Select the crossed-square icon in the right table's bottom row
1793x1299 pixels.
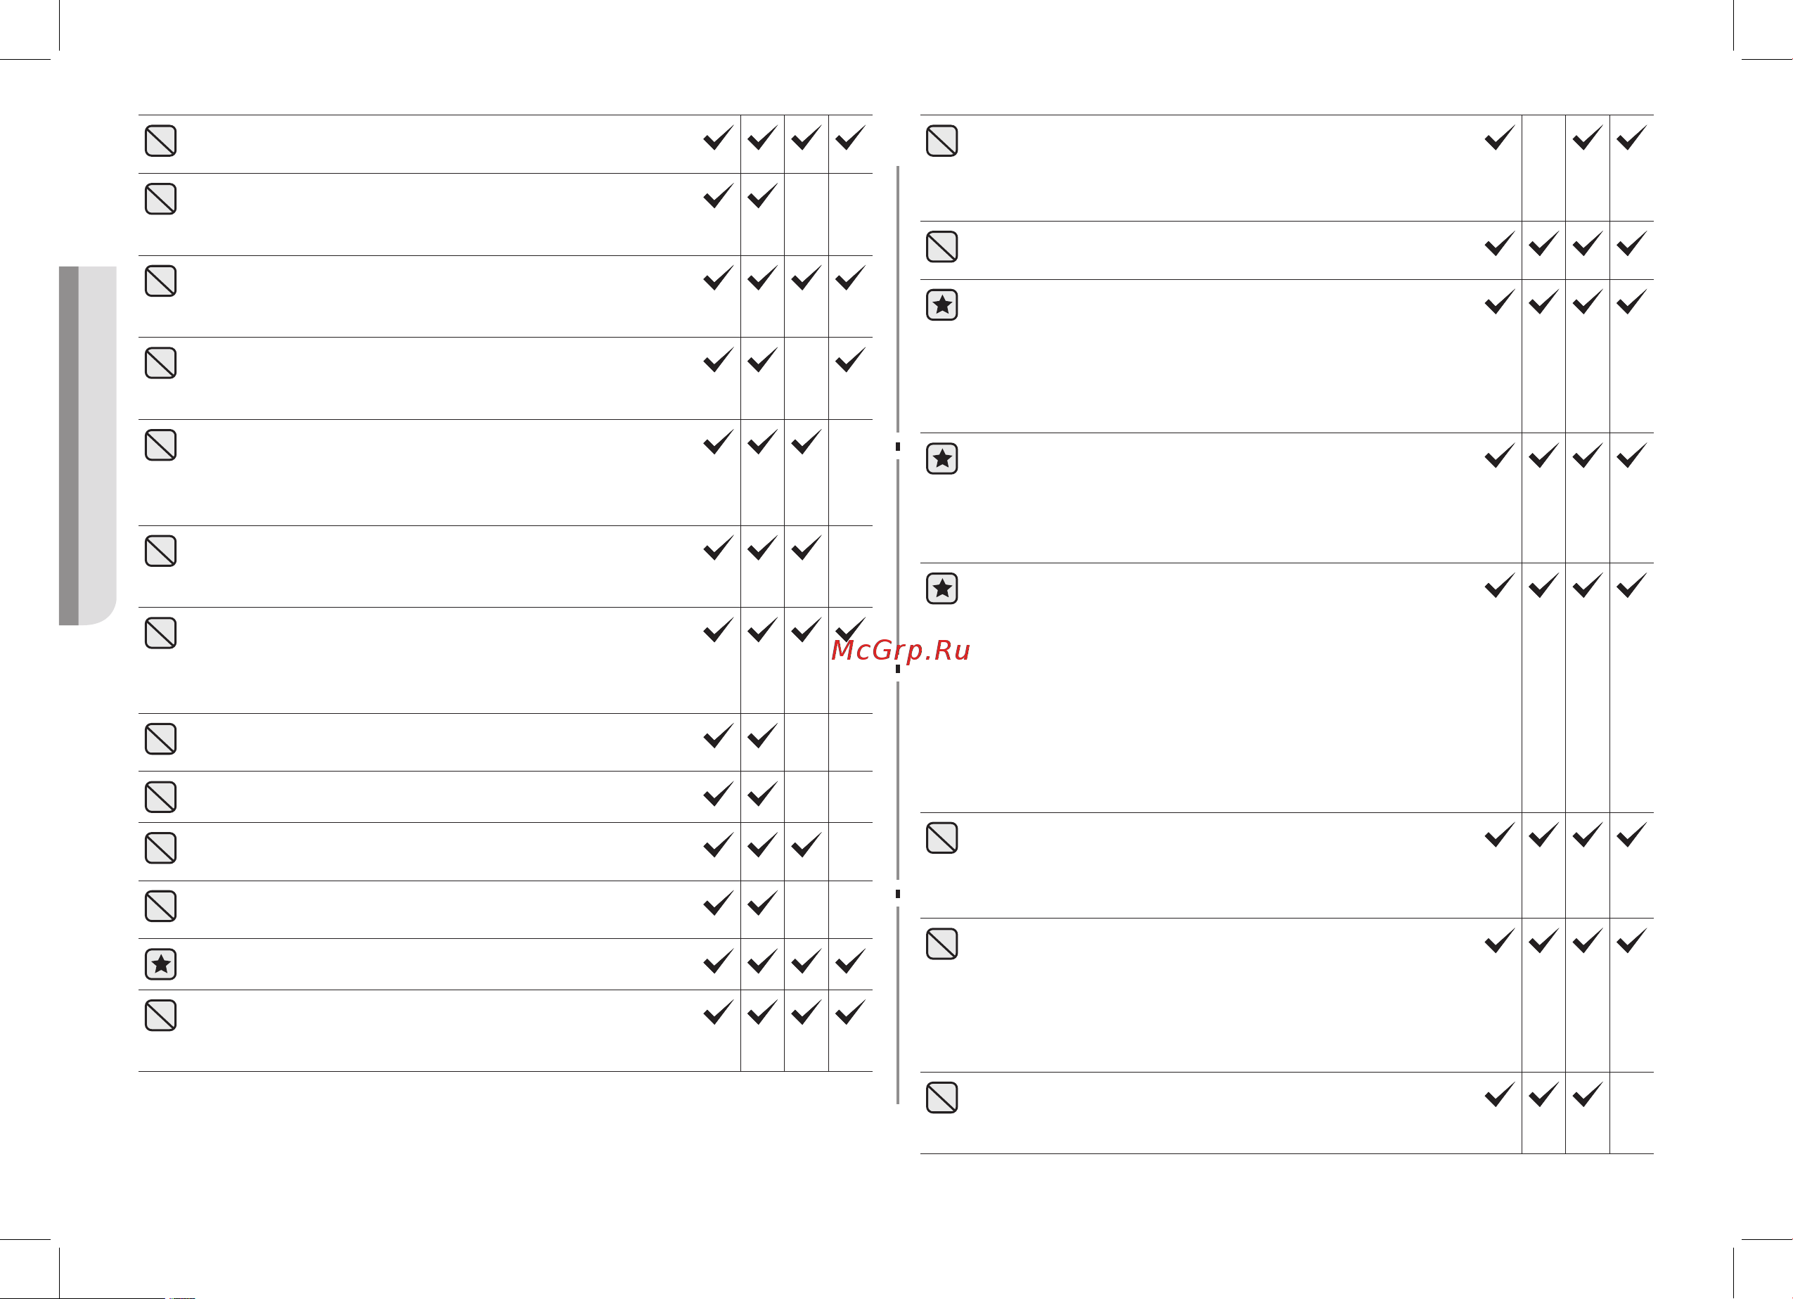coord(942,1097)
